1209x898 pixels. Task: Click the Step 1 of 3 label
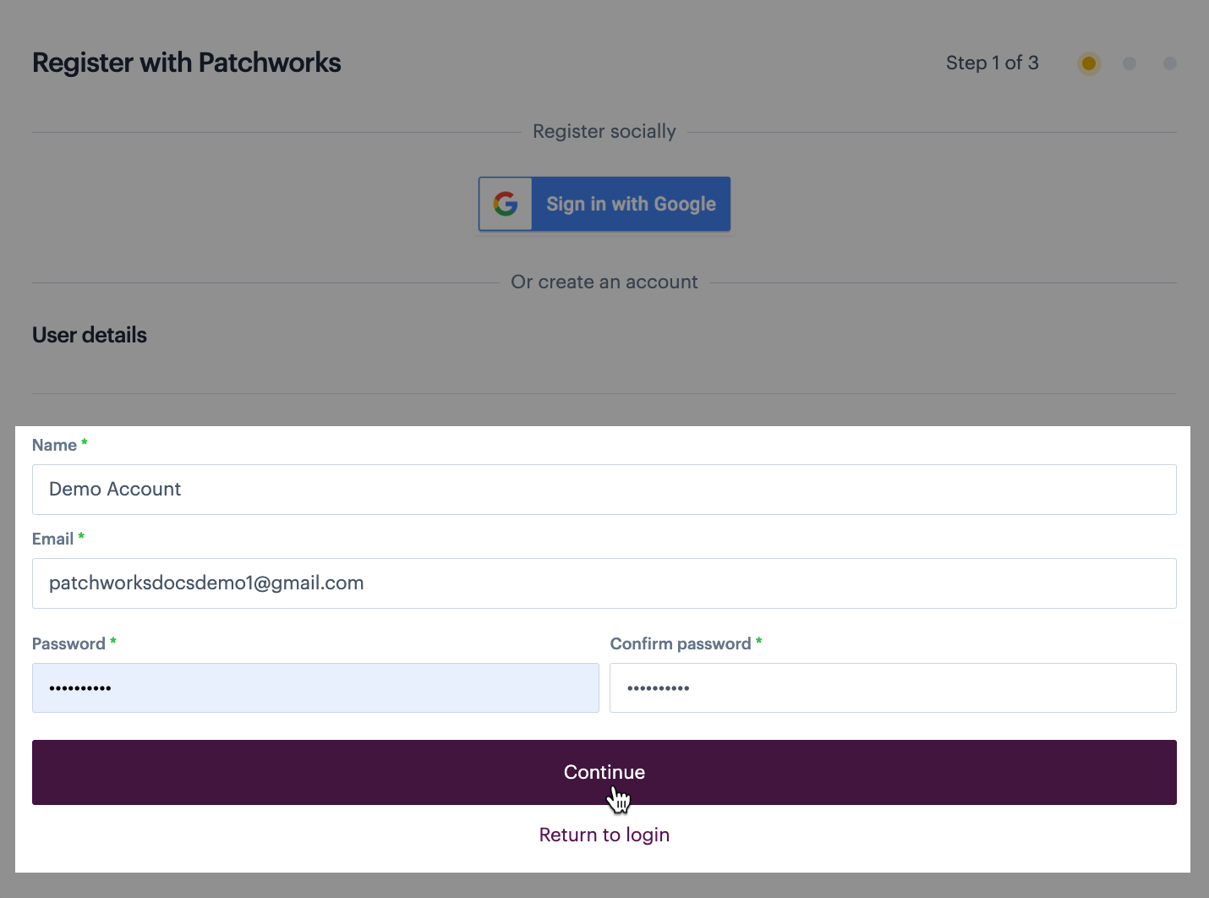coord(993,63)
